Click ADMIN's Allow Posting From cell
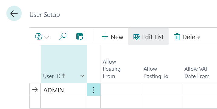Screen dimensions: 217x109 (121, 90)
